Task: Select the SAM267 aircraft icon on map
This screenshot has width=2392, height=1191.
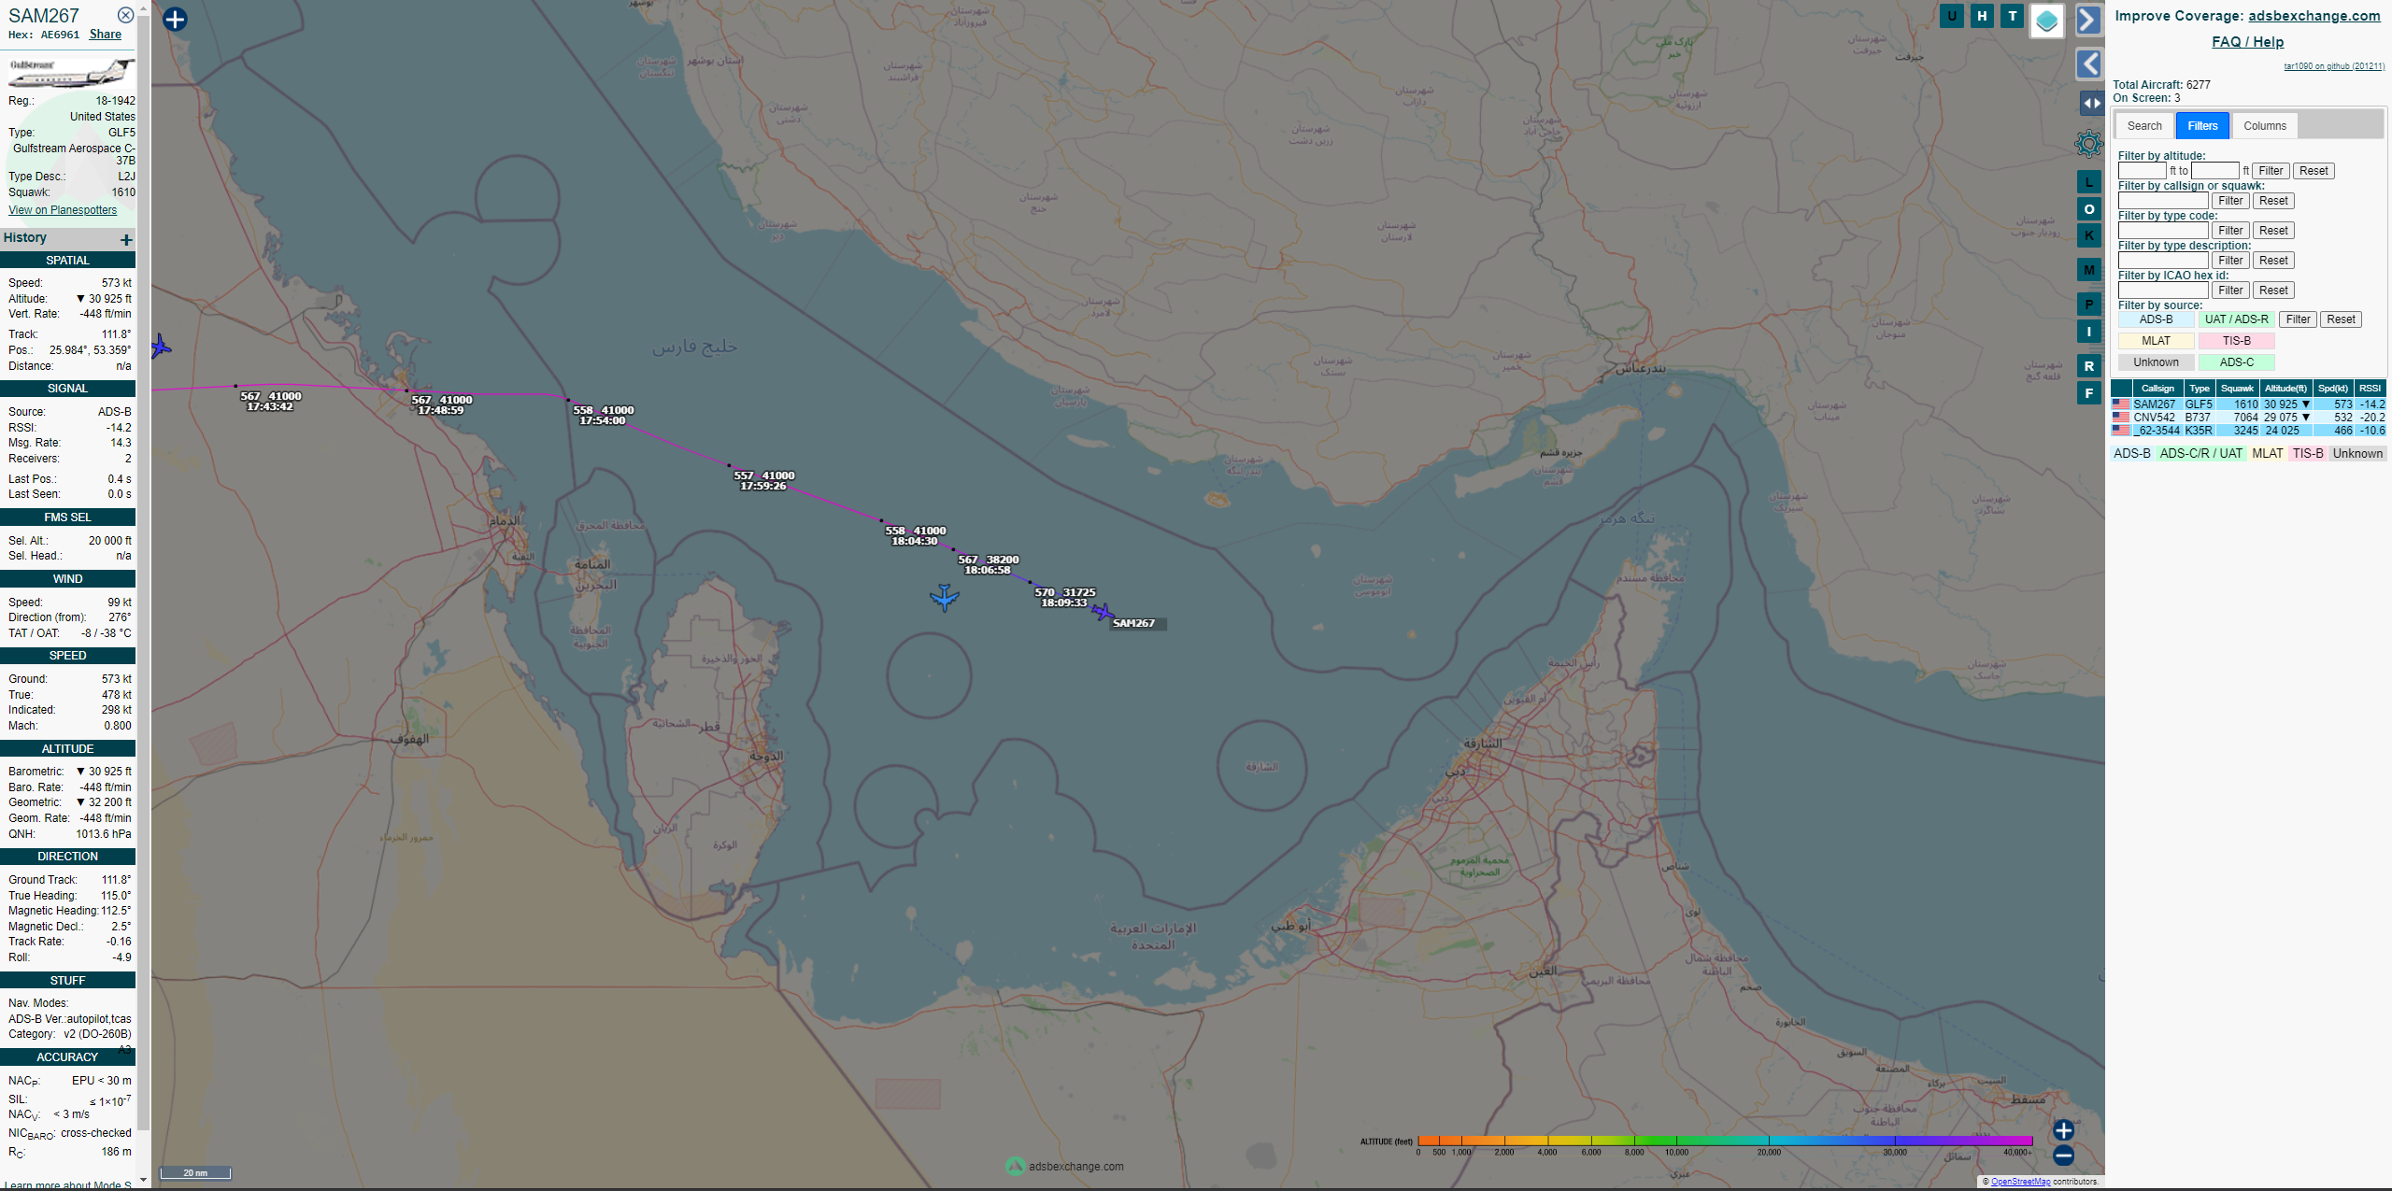Action: (1103, 613)
